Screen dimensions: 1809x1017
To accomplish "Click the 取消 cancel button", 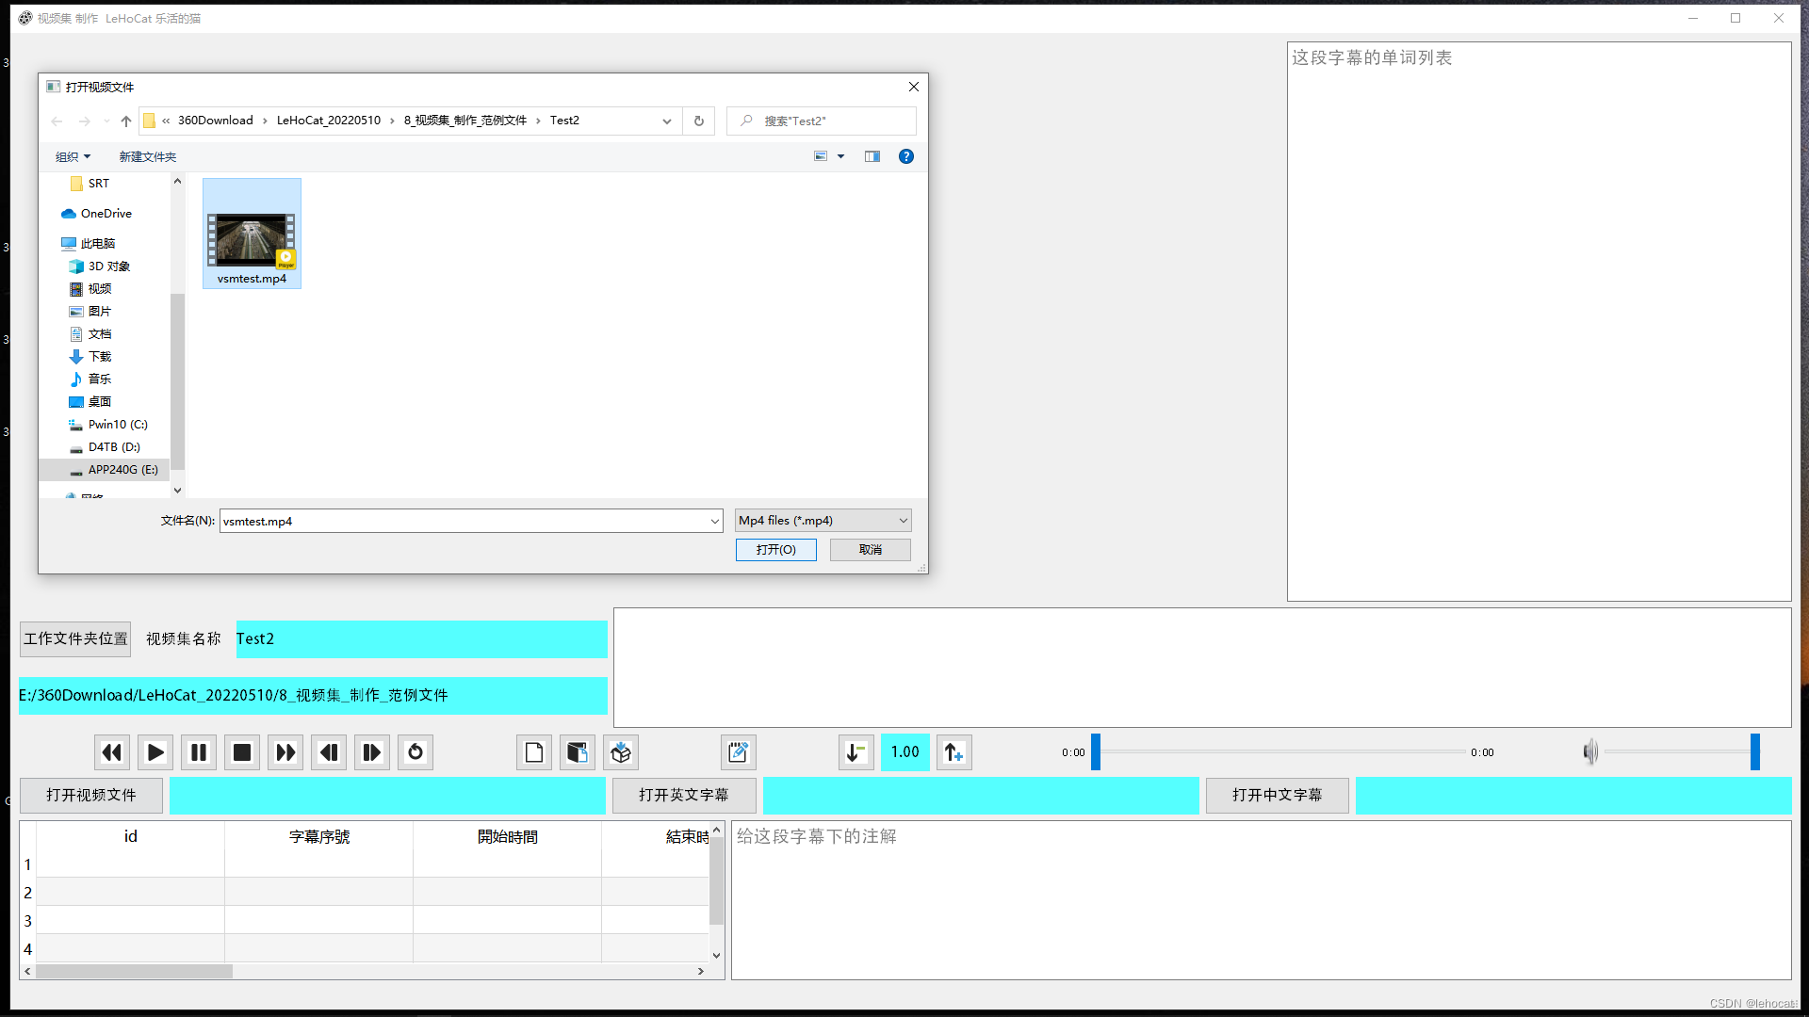I will pyautogui.click(x=870, y=550).
